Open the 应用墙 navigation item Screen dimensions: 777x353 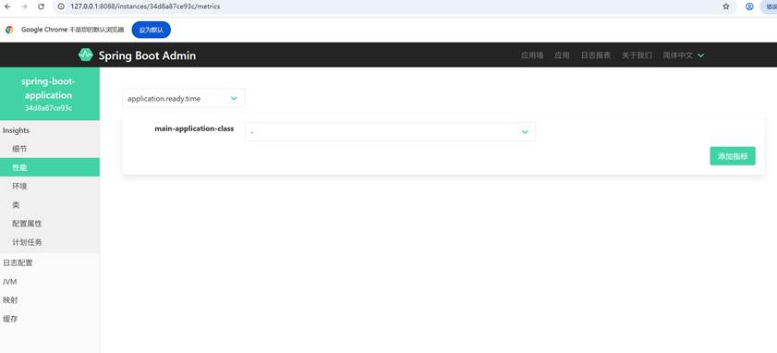tap(532, 55)
